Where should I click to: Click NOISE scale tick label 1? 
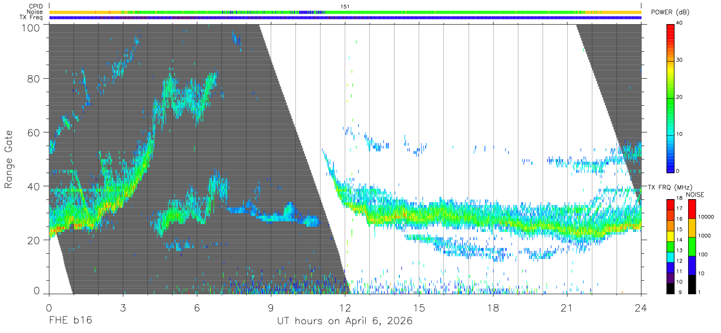[699, 292]
